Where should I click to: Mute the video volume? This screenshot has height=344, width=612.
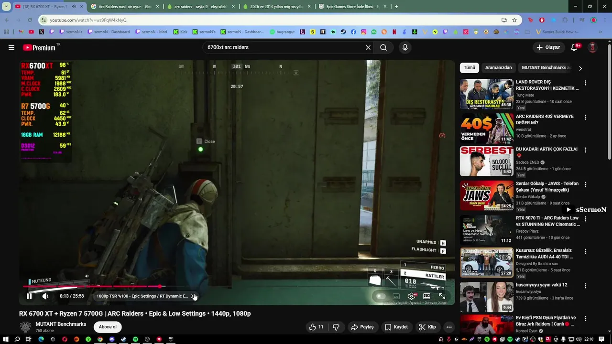45,296
